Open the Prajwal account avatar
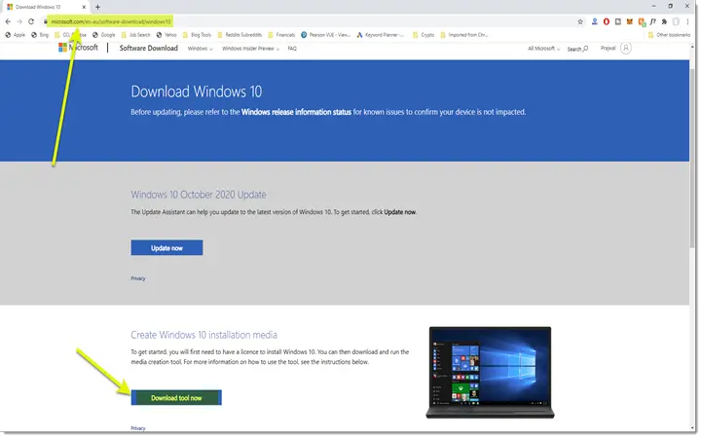701x438 pixels. [626, 49]
